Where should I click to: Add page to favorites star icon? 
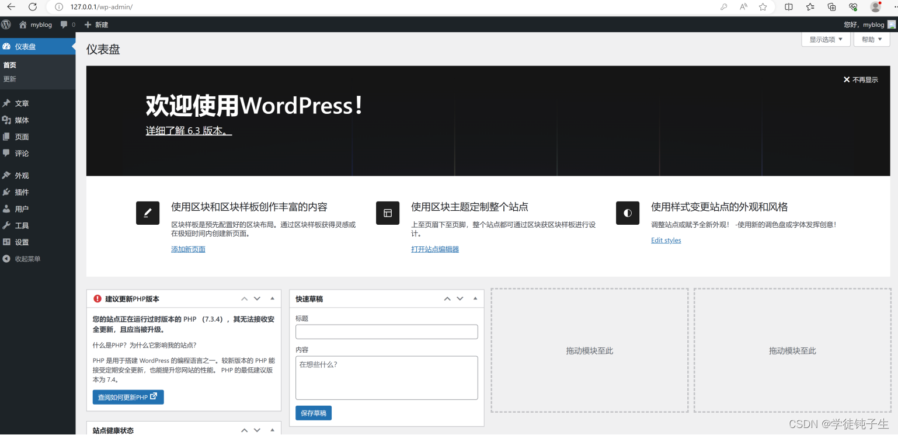[763, 7]
